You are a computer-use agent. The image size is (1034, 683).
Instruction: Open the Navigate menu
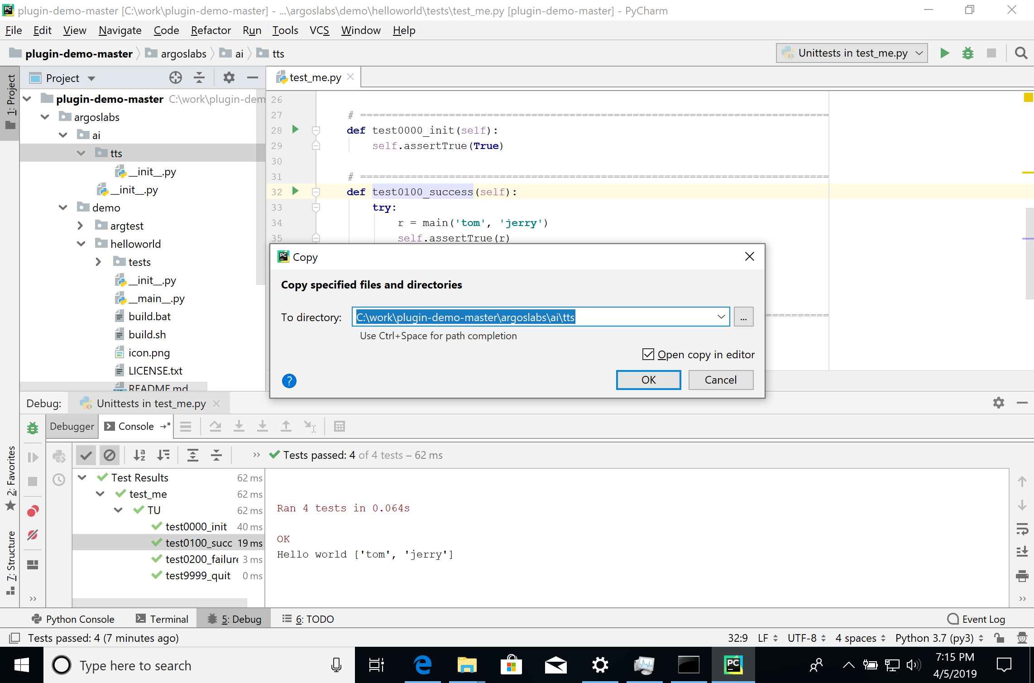(120, 30)
